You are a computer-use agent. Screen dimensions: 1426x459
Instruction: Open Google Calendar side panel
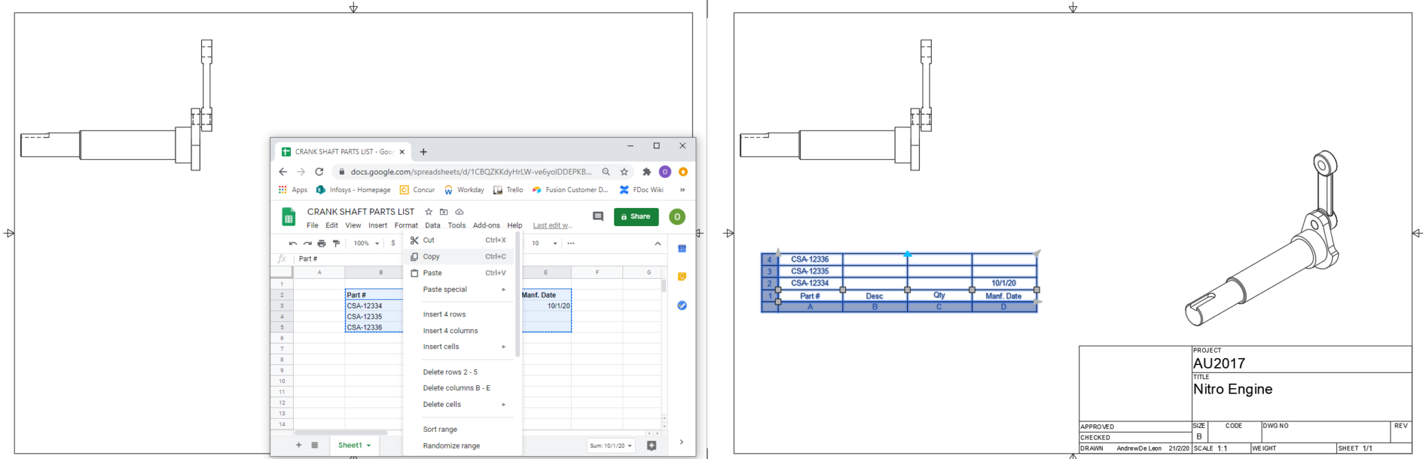pos(682,248)
